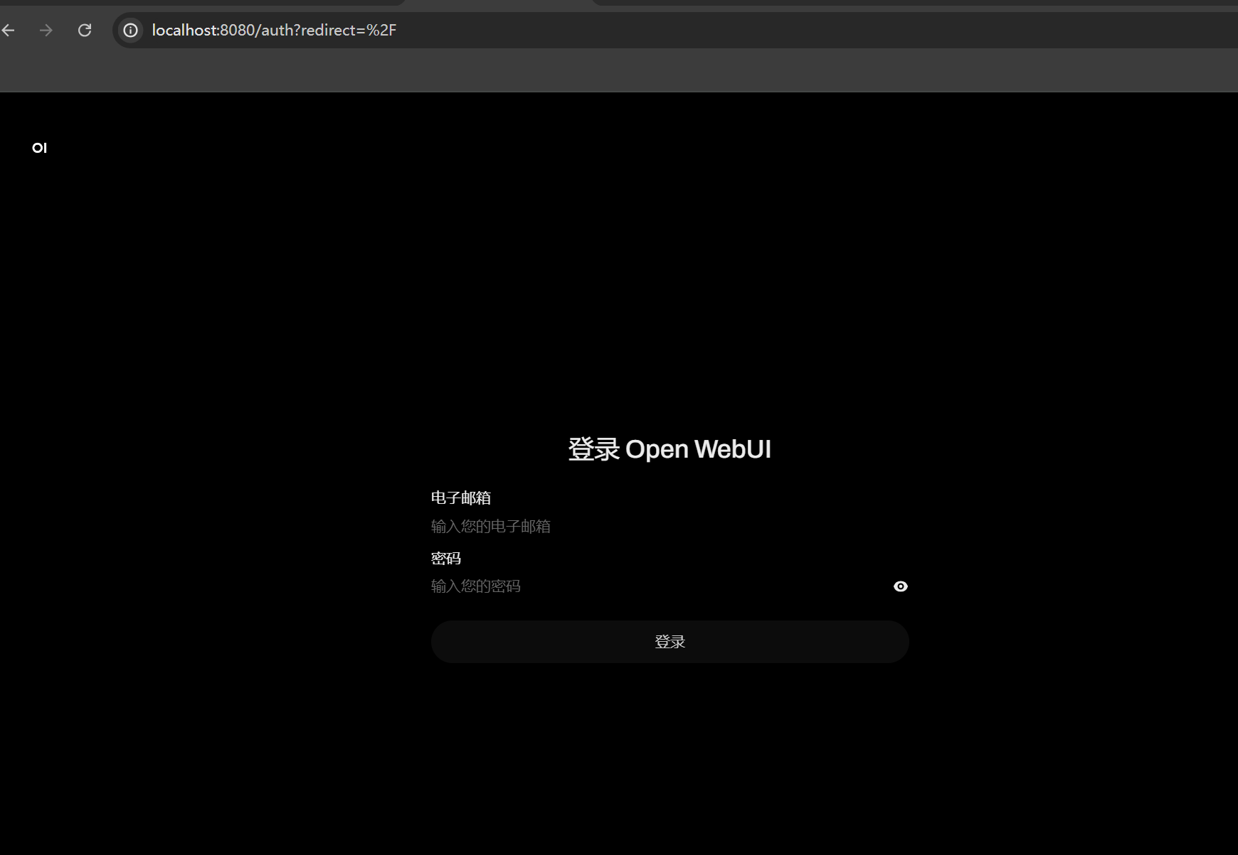Toggle password visibility eye icon
1238x855 pixels.
point(901,586)
